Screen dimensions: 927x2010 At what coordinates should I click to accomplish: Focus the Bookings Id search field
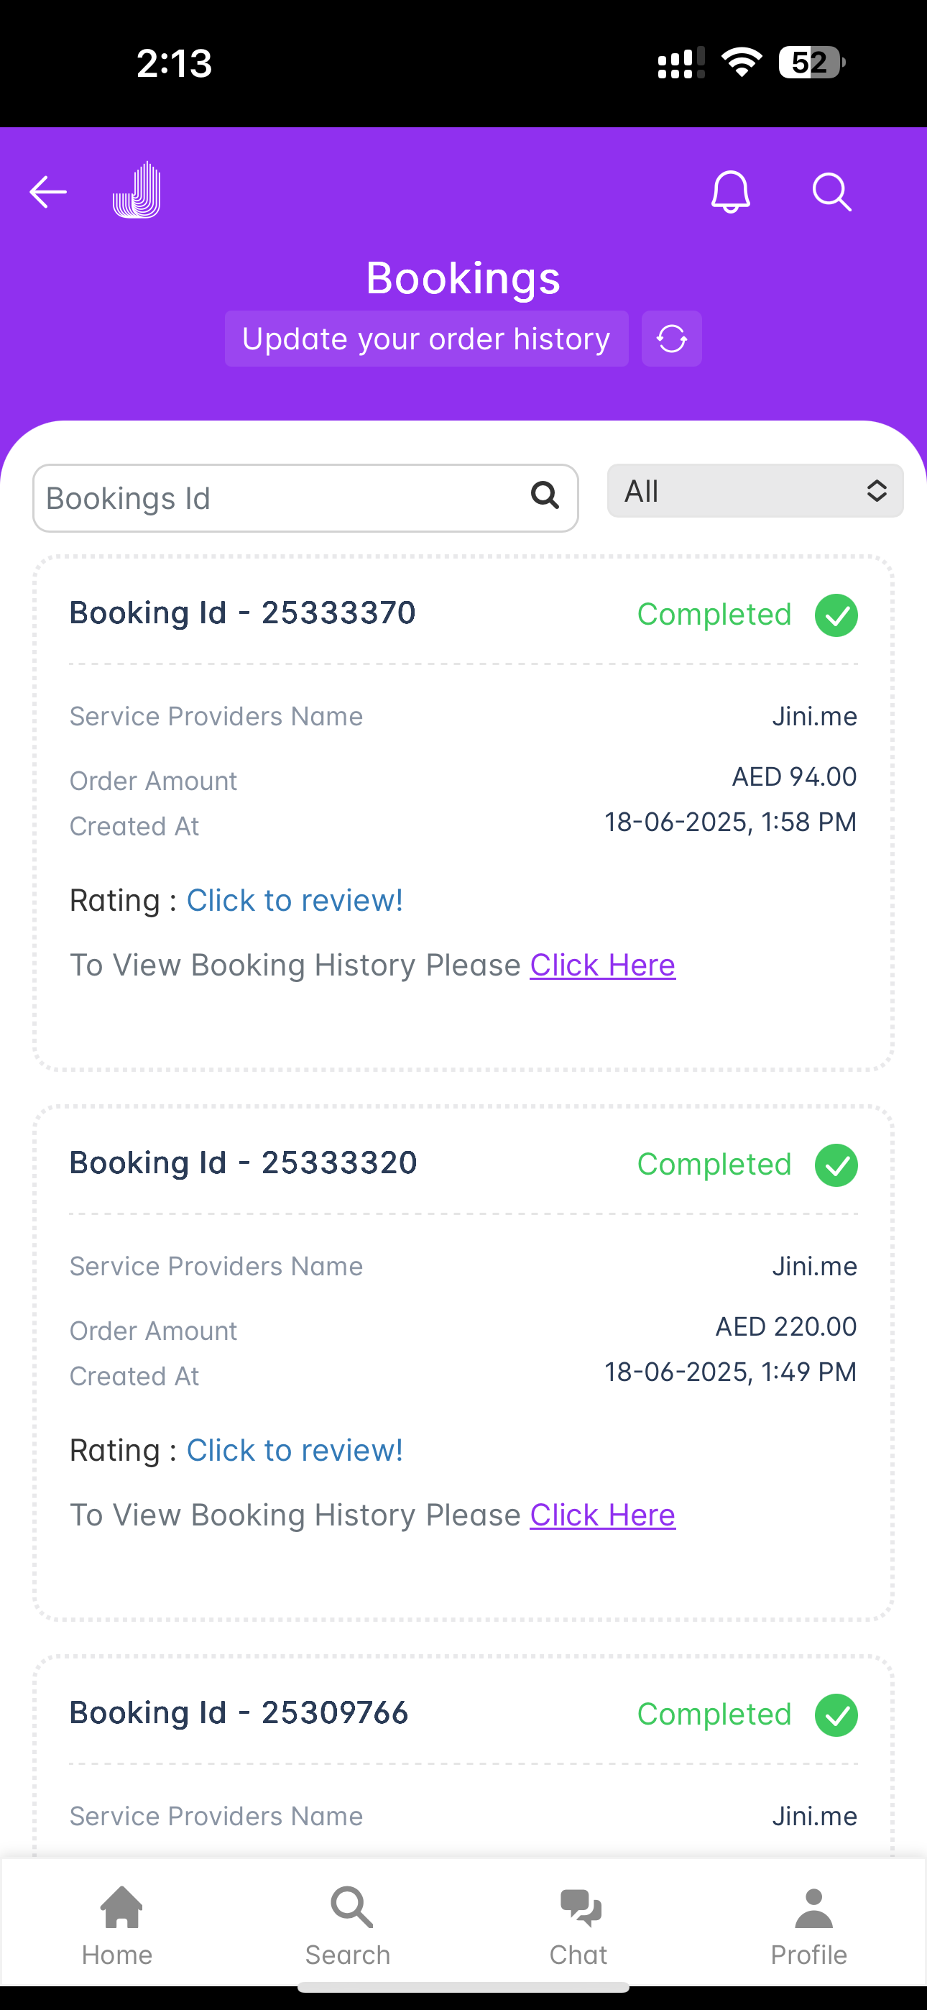click(305, 497)
